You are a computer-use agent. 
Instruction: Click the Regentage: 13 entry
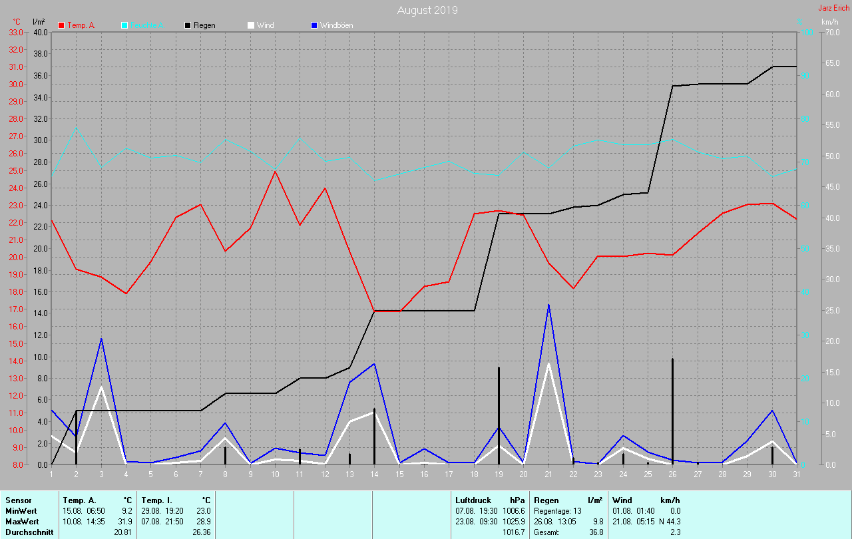point(557,510)
